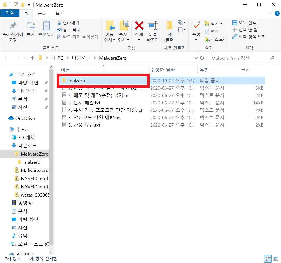Click 다운로드 in the address breadcrumb
Screen dimensions: 281x263
click(x=81, y=58)
